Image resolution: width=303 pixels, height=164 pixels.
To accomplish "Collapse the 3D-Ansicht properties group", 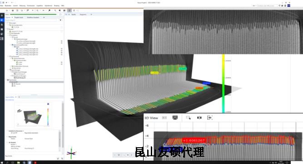I will pos(7,142).
